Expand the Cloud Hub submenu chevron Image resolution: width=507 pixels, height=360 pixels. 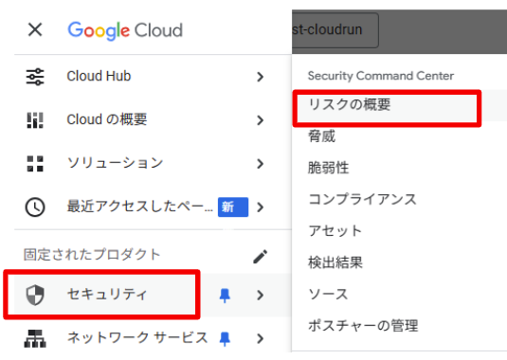point(260,77)
